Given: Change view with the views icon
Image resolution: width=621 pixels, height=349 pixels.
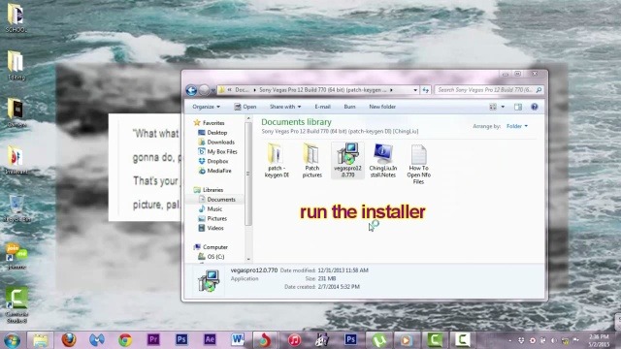Looking at the screenshot, I should click(493, 107).
